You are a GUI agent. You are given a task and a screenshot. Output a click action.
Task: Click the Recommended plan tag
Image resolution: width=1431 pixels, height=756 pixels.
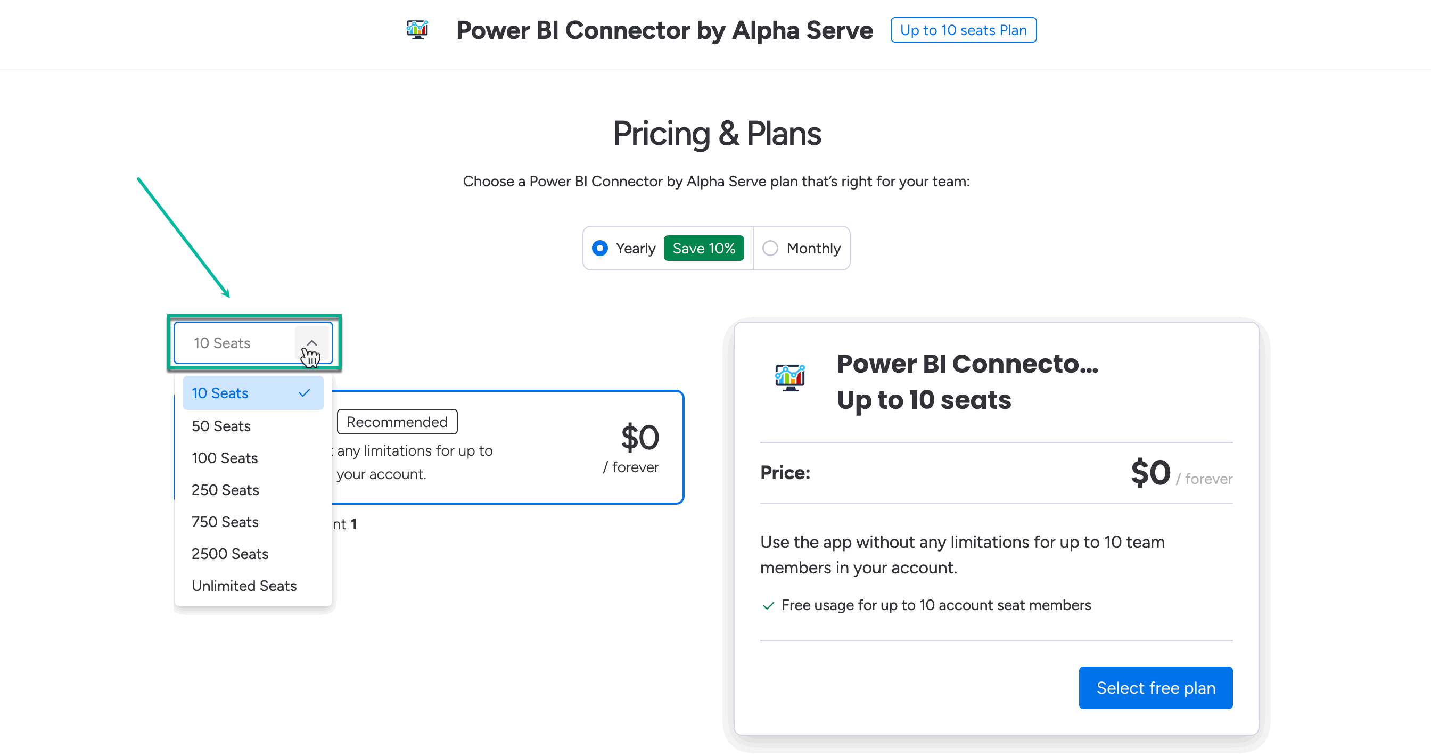click(397, 422)
